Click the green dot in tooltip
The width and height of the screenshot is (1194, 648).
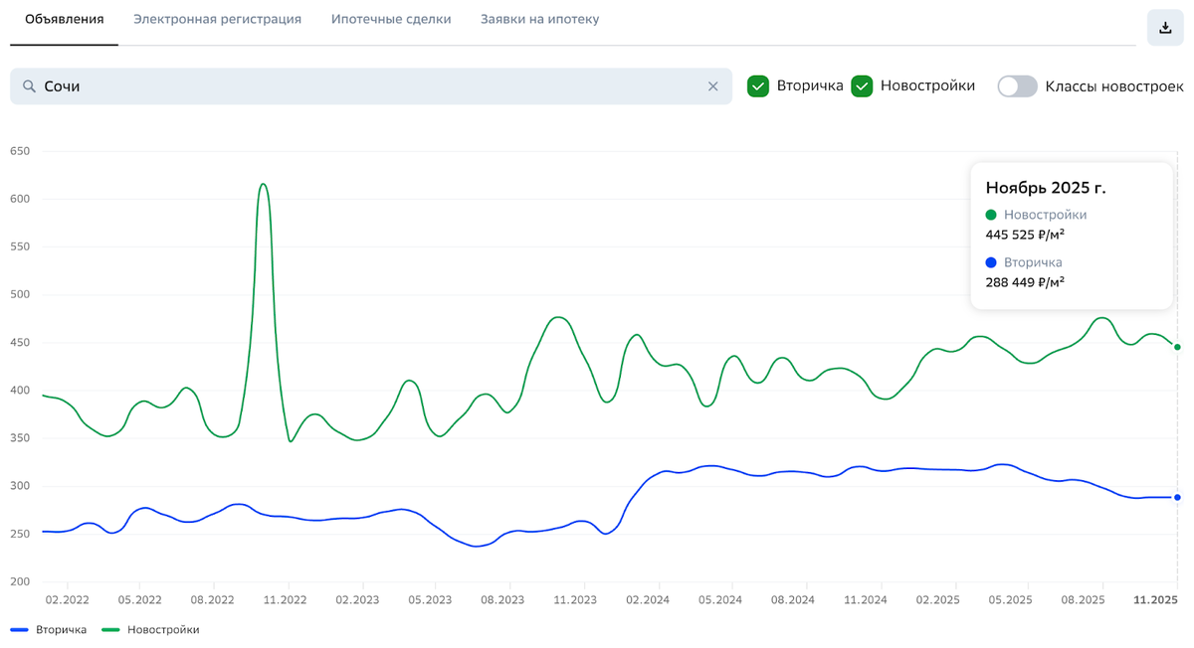click(x=991, y=215)
